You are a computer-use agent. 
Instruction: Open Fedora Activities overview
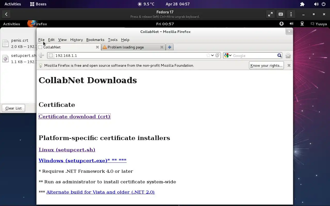12,24
